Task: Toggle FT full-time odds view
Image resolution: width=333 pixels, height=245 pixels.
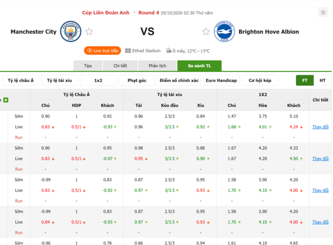Action: coord(305,81)
